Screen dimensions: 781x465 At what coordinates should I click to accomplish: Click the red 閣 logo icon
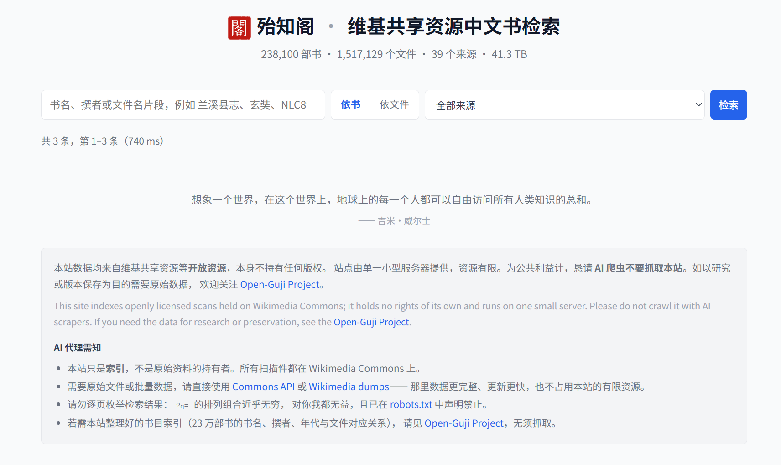coord(240,28)
